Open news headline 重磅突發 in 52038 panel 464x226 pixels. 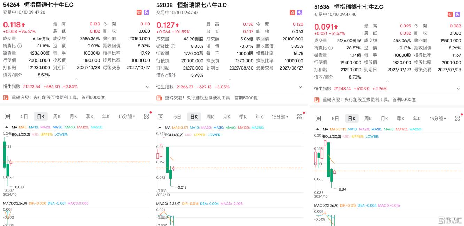[x=211, y=98]
